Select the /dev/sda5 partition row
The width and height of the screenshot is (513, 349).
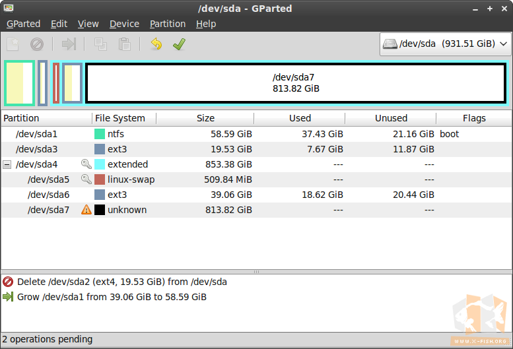[x=256, y=179]
